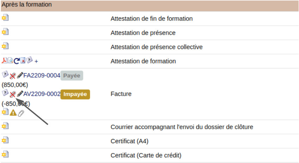Open invoice FA2209-0004 link
The height and width of the screenshot is (163, 299).
[x=42, y=76]
